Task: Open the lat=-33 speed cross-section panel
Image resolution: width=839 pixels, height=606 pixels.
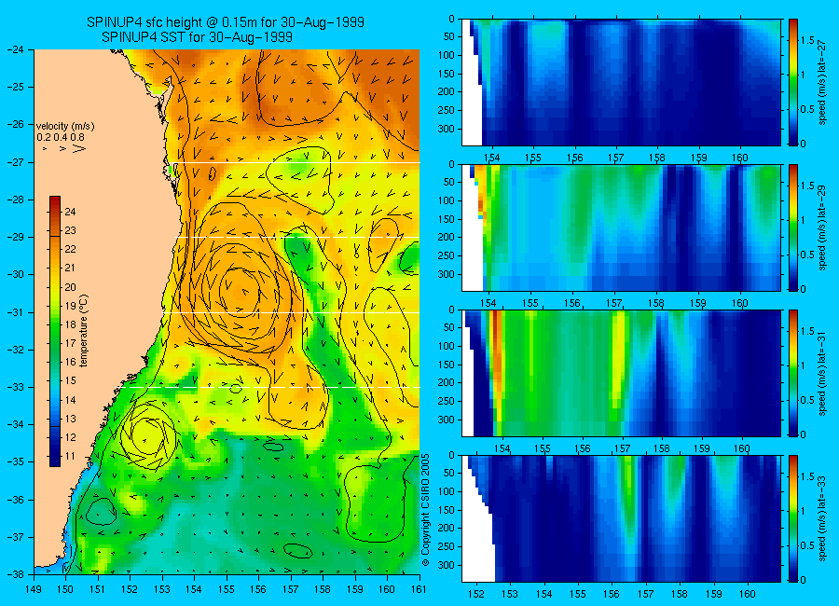Action: 621,518
